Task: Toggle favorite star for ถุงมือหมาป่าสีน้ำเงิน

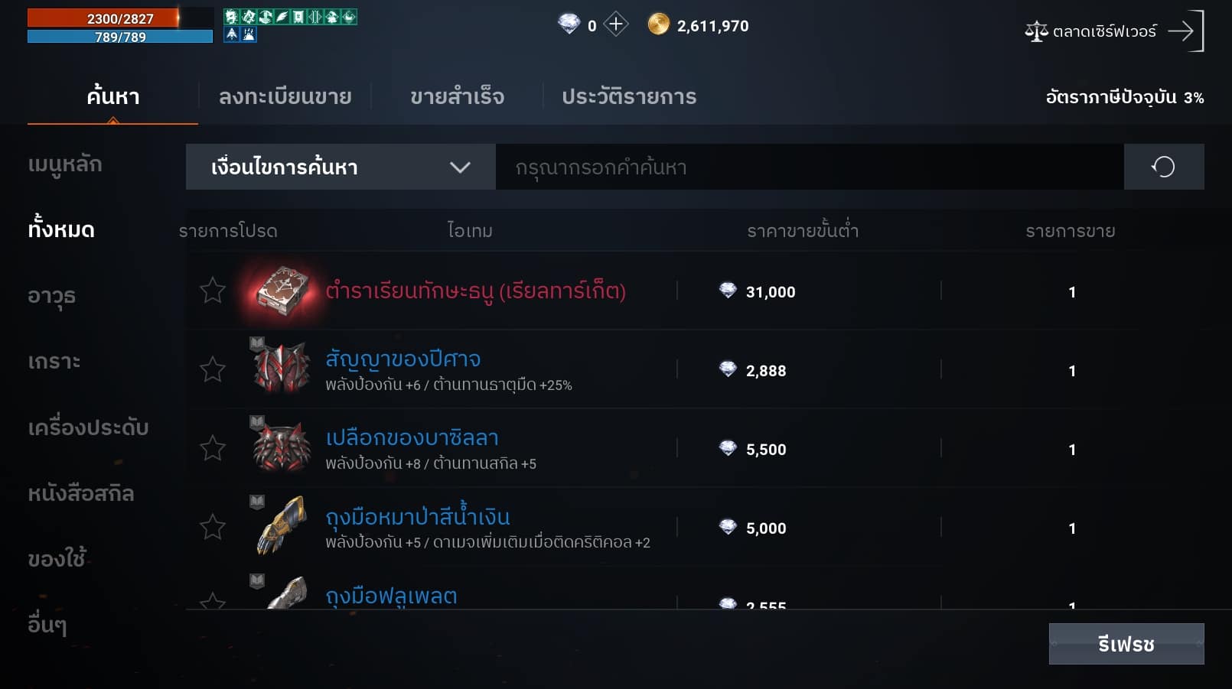Action: click(x=213, y=527)
